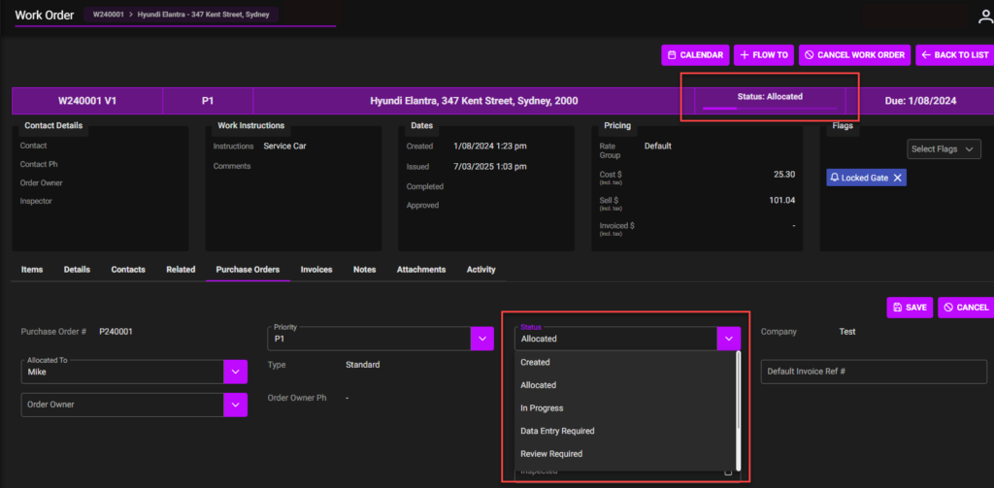Select Data Entry Required status option
Screen dimensions: 994x488
click(557, 431)
